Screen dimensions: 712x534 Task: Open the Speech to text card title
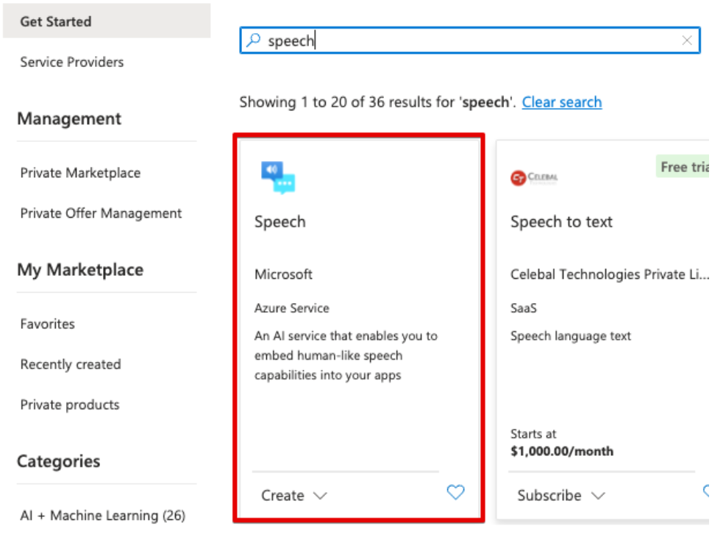(x=561, y=221)
